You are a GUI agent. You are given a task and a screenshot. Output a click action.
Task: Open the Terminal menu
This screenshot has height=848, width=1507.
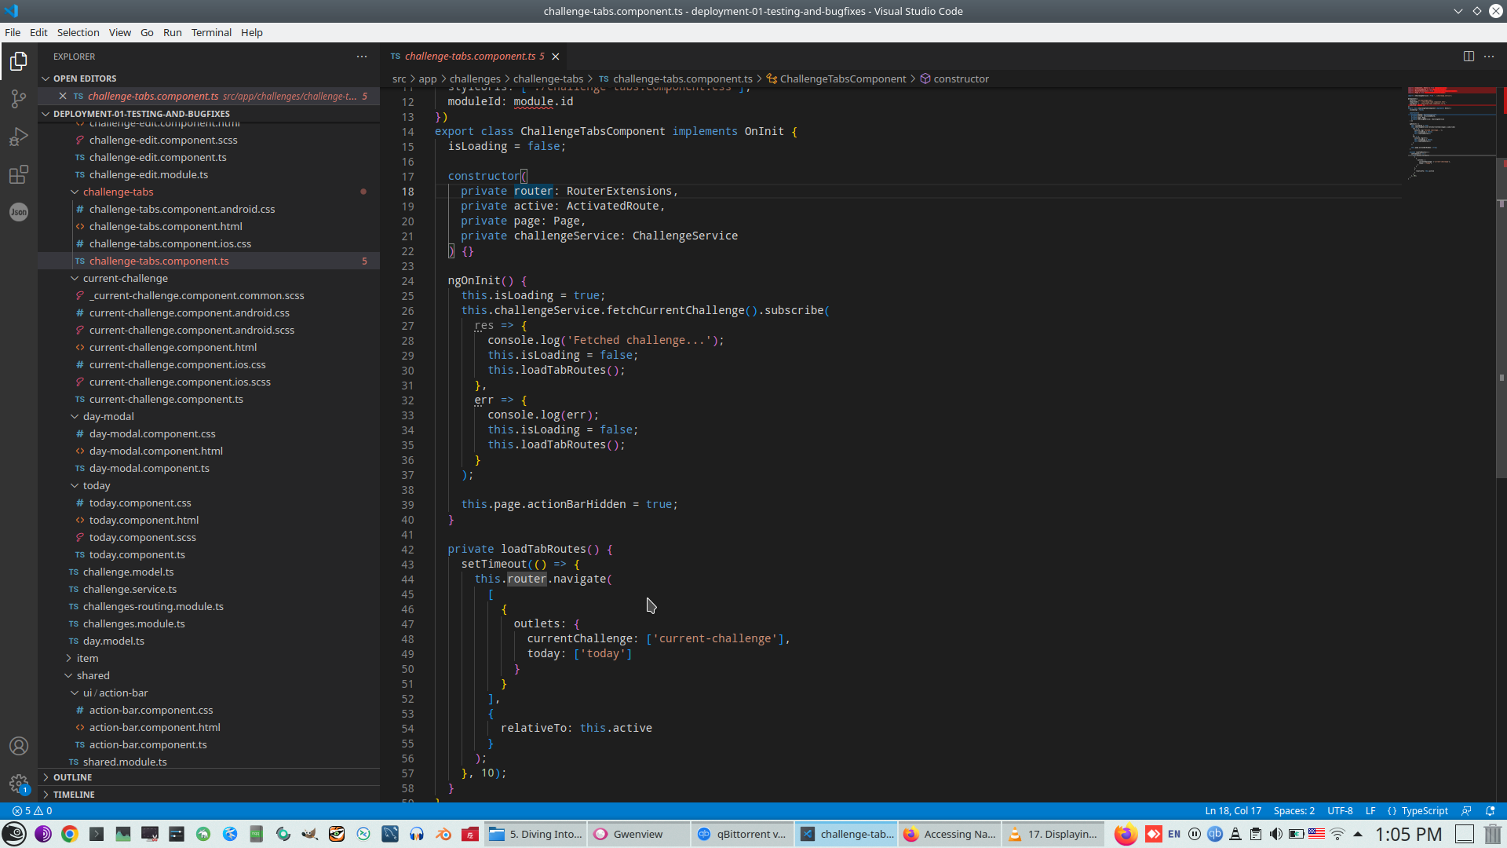click(211, 32)
